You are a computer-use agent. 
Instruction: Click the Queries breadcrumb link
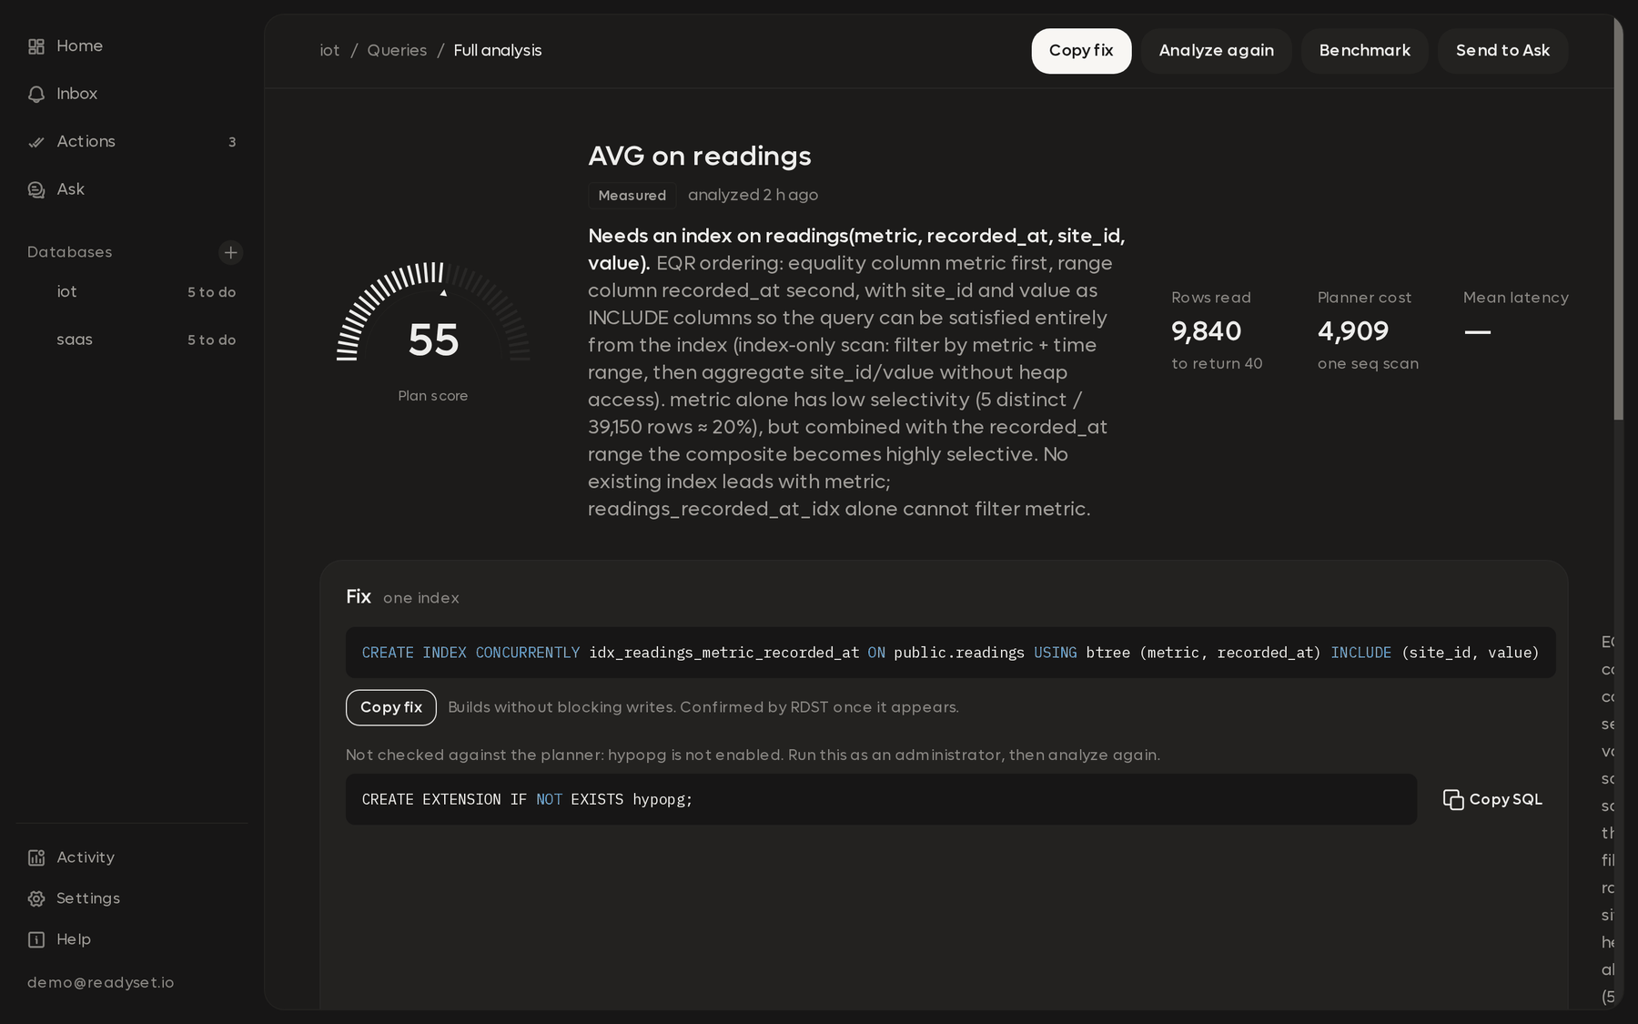(x=397, y=51)
